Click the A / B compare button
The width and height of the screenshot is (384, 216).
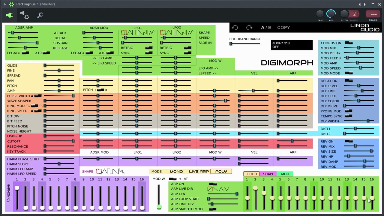[x=266, y=28]
